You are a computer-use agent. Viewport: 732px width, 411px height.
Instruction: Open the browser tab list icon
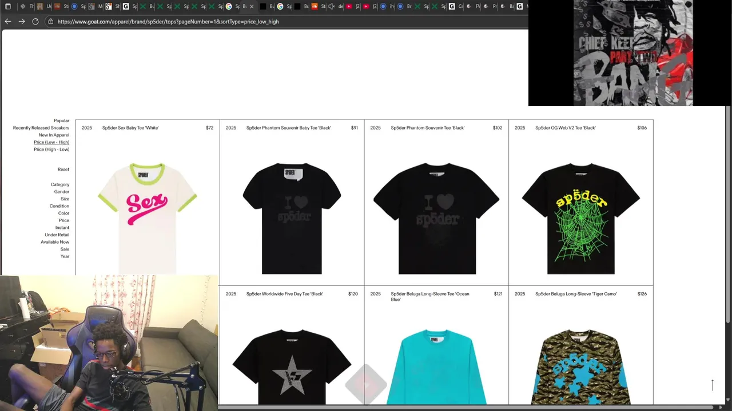(7, 6)
